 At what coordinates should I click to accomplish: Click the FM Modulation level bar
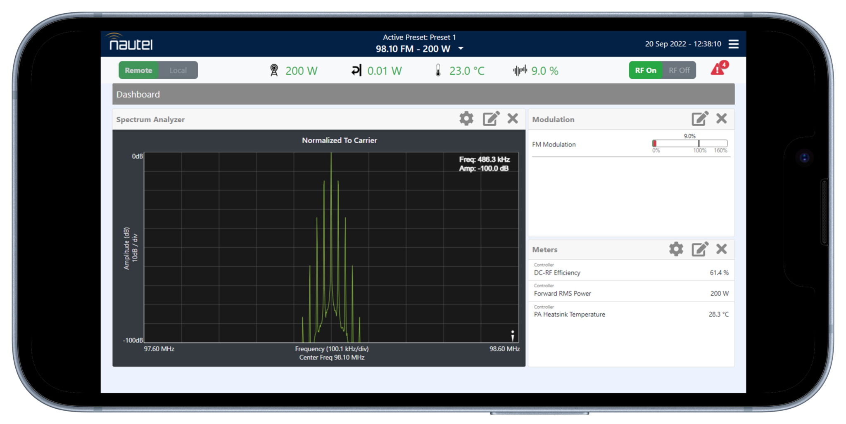tap(689, 144)
